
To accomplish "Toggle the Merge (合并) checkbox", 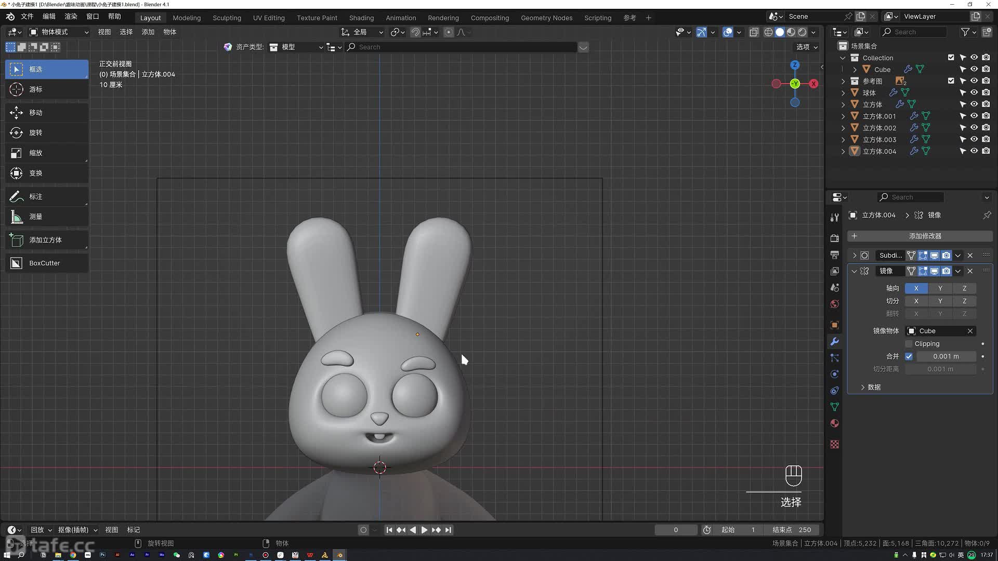I will (909, 356).
